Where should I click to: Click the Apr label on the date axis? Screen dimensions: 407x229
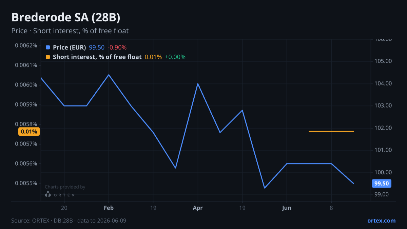(x=198, y=208)
